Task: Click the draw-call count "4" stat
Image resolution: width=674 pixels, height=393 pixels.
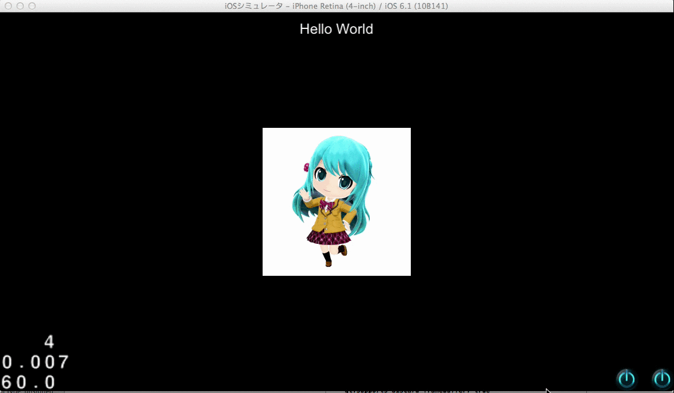Action: coord(49,342)
